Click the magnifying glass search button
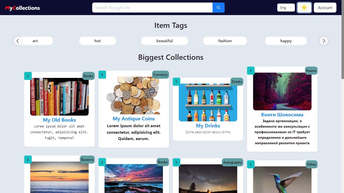This screenshot has height=193, width=344. click(218, 8)
